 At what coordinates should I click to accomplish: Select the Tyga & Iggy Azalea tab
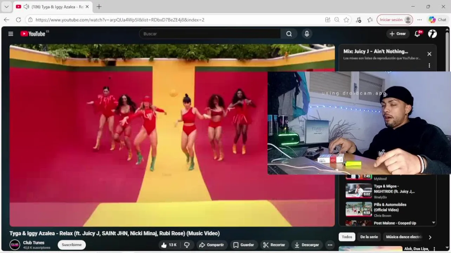53,7
